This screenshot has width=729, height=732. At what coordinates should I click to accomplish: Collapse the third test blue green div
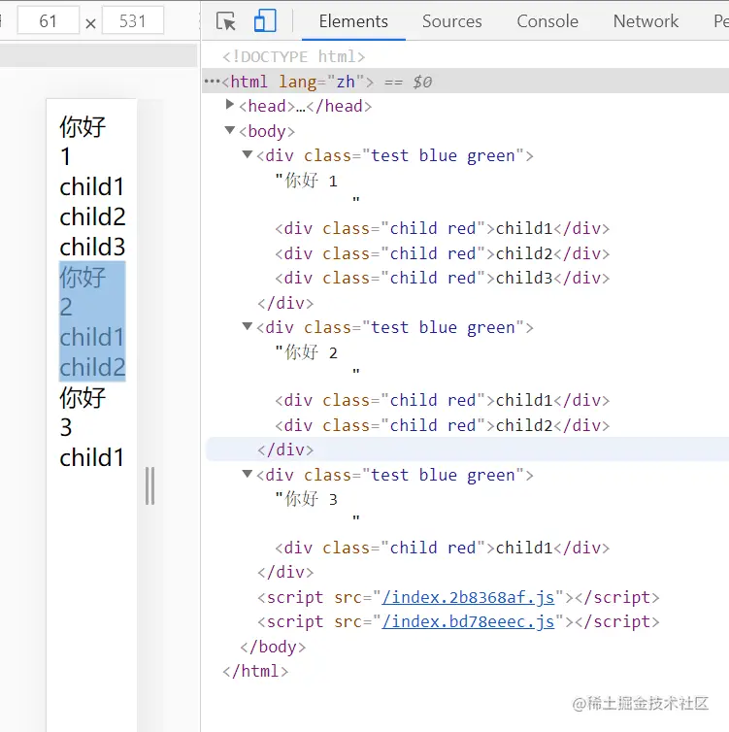click(x=248, y=474)
